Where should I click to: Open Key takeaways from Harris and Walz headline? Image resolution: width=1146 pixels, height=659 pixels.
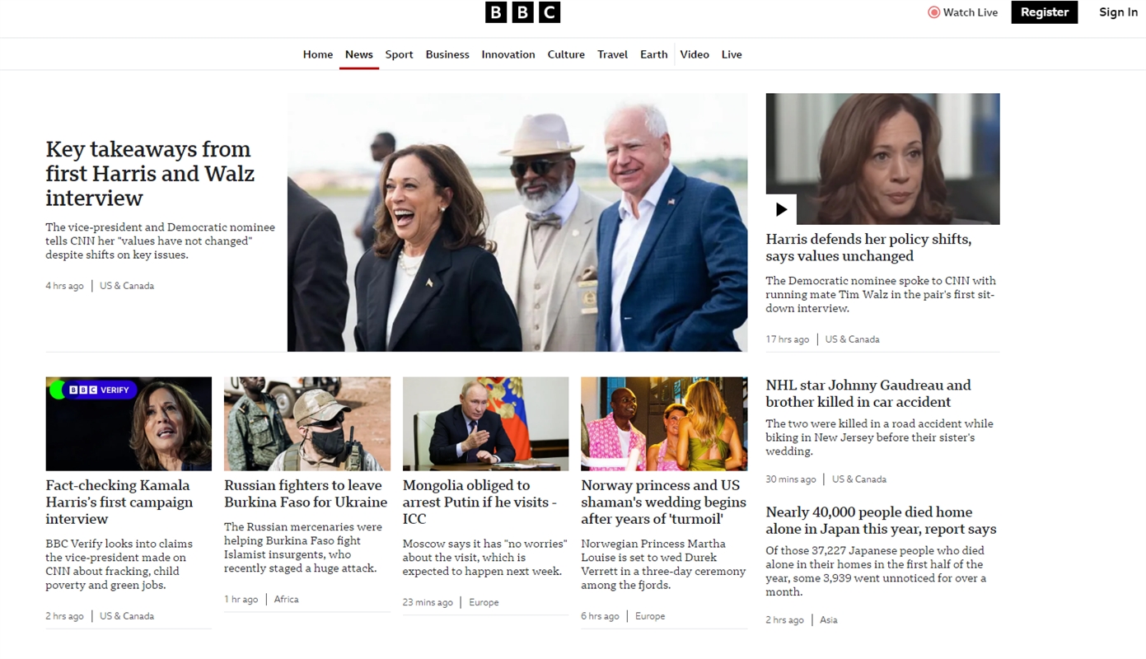(150, 174)
